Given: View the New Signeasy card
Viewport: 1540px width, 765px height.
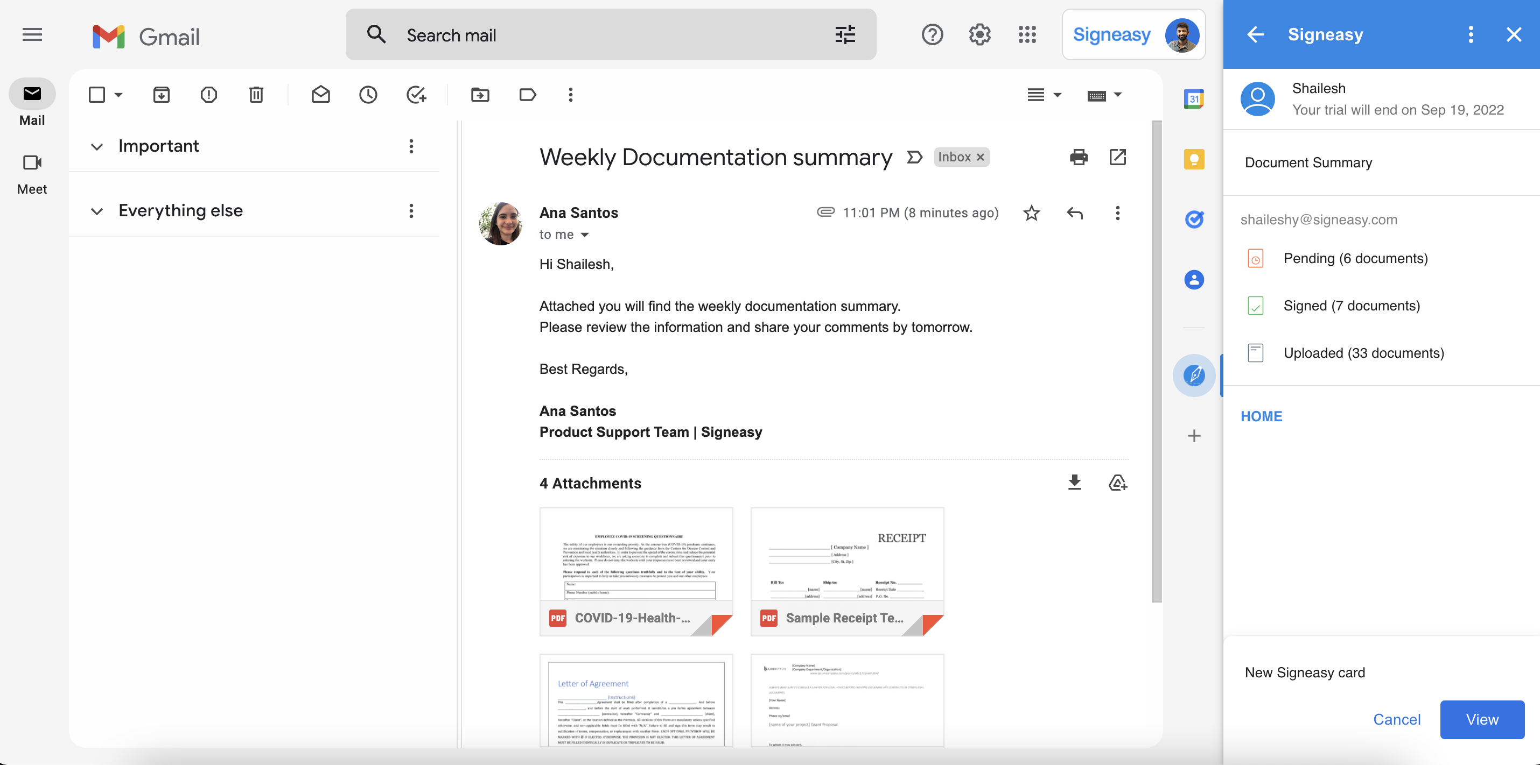Looking at the screenshot, I should (1482, 719).
